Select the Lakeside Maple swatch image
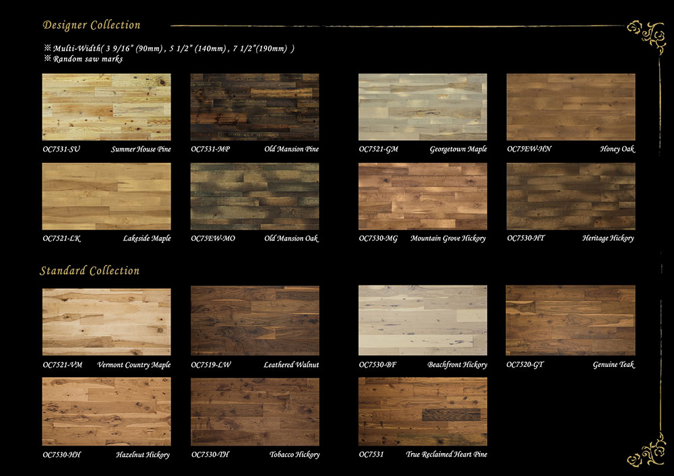Image resolution: width=674 pixels, height=476 pixels. pyautogui.click(x=106, y=196)
